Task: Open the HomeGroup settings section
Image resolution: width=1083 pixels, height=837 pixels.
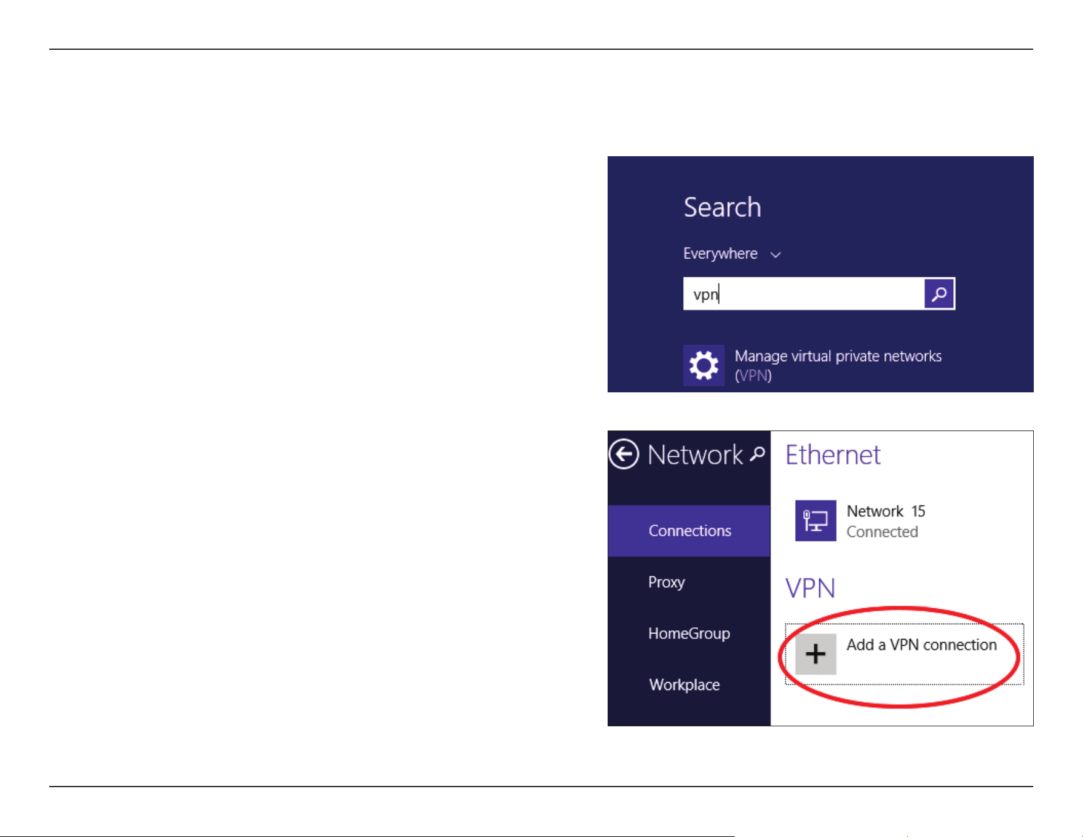Action: point(689,633)
